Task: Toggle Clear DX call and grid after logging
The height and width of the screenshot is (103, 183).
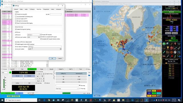Action: pyautogui.click(x=16, y=23)
